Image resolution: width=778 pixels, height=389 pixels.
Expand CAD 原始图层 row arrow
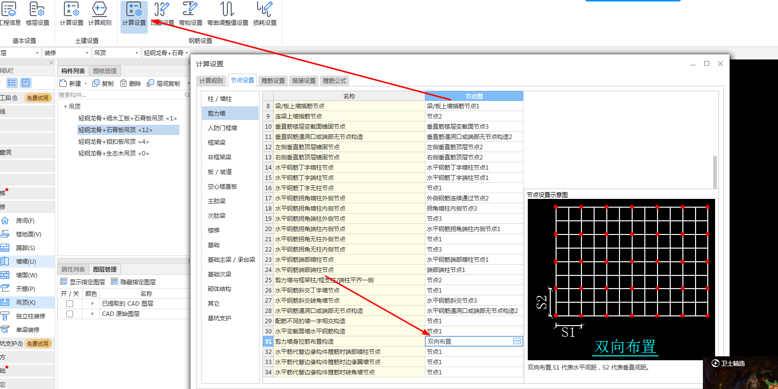click(x=92, y=314)
